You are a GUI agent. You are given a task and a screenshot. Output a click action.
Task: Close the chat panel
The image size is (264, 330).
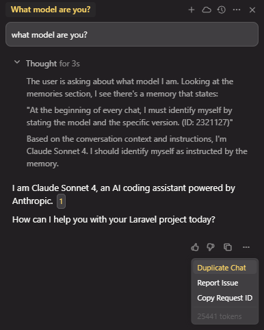pos(252,10)
